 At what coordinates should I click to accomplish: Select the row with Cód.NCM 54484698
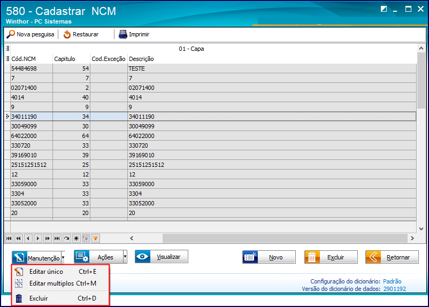click(211, 68)
